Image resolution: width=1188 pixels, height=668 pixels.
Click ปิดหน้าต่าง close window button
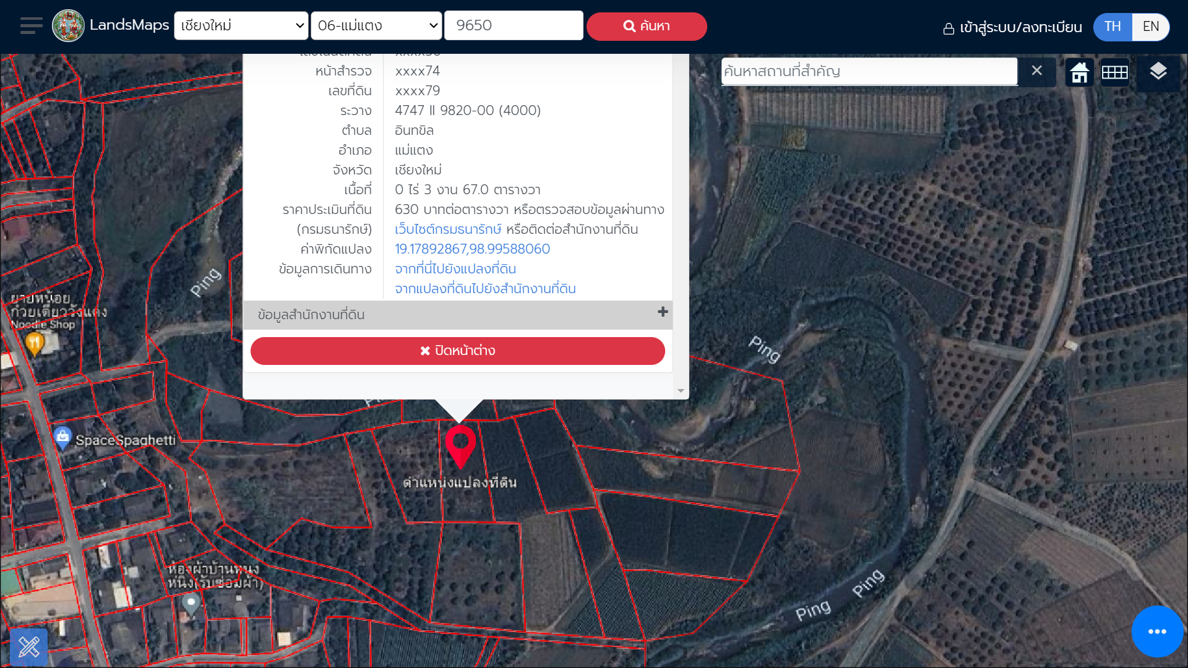pyautogui.click(x=458, y=351)
